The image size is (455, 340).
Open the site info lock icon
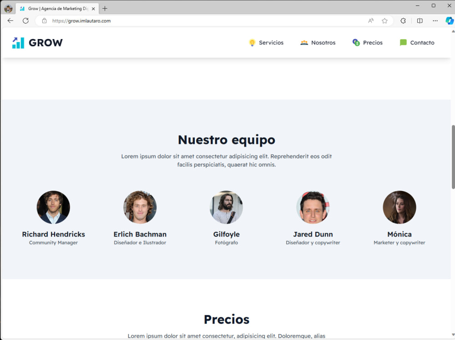point(44,21)
